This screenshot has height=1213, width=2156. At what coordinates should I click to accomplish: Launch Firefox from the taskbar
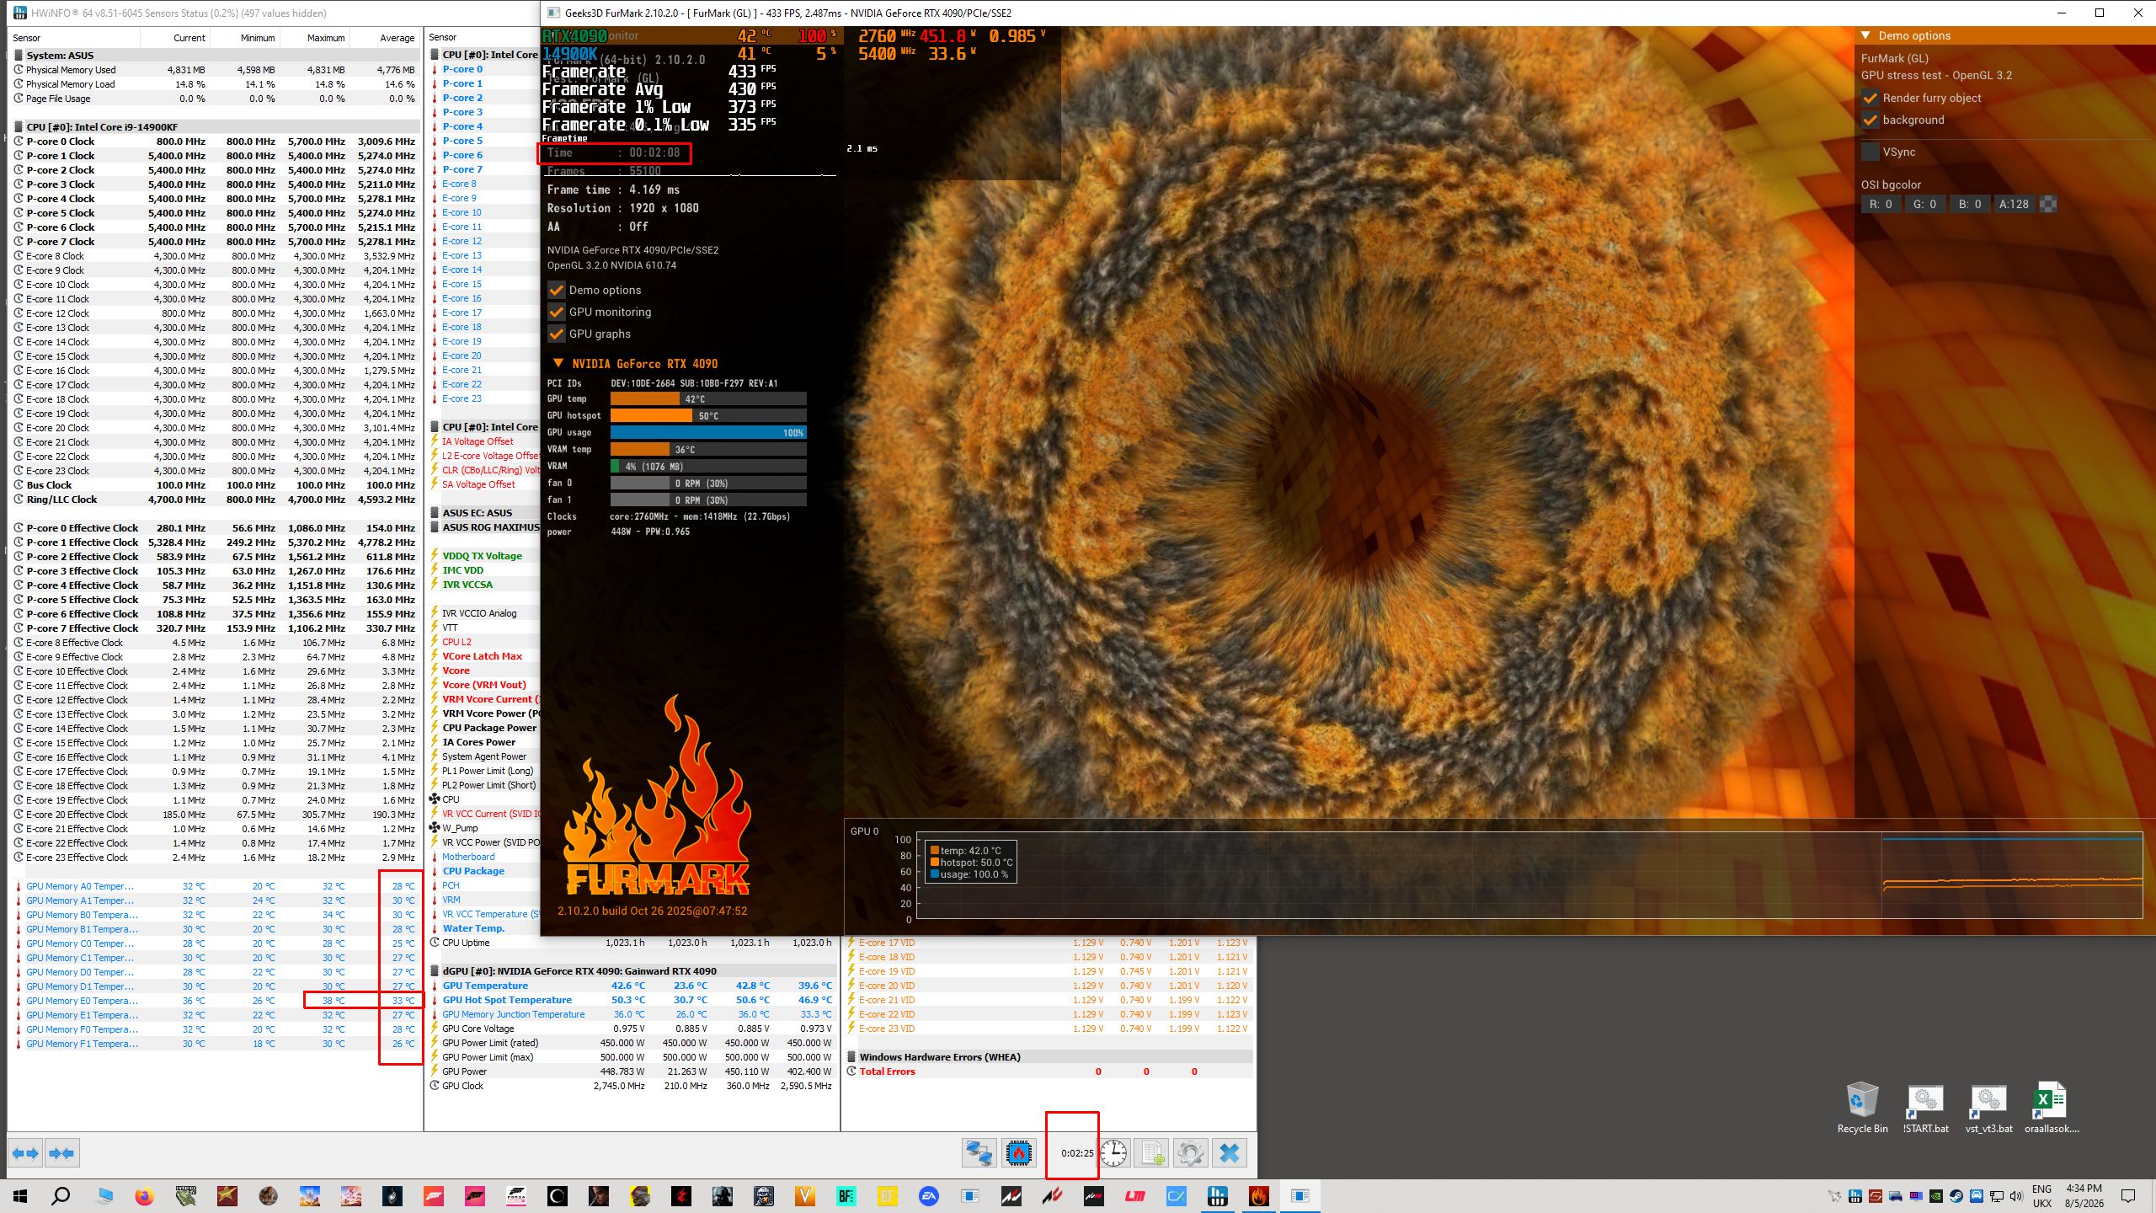click(144, 1196)
